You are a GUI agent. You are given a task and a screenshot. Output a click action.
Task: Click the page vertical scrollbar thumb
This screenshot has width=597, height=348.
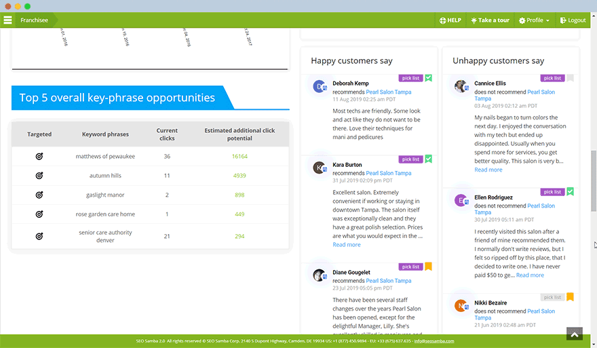[x=593, y=181]
